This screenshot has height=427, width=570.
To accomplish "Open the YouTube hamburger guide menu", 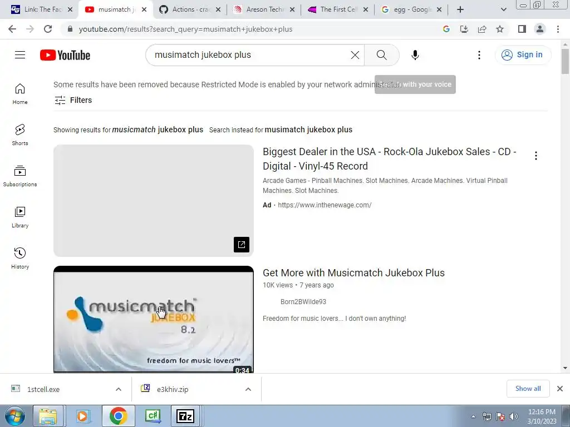I will [x=20, y=55].
